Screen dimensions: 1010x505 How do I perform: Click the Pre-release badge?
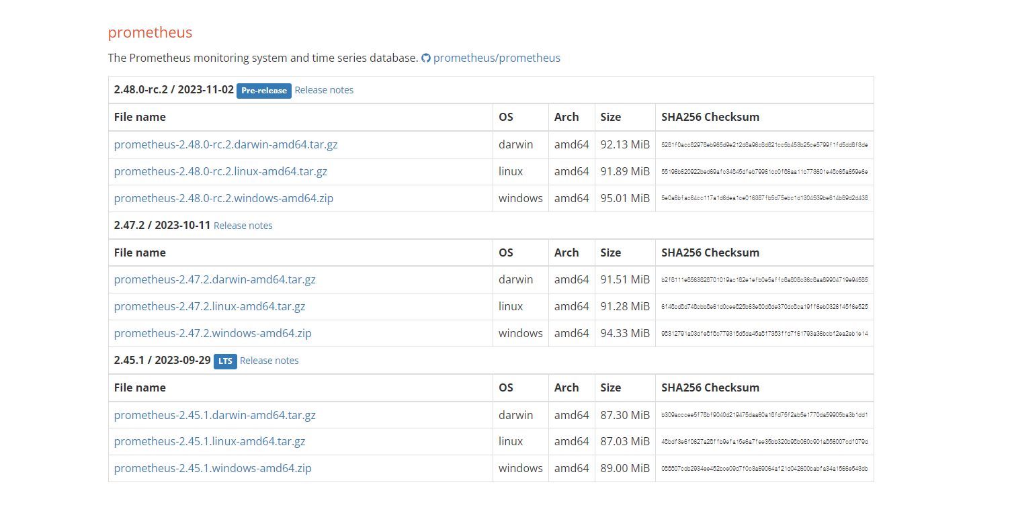(x=264, y=91)
